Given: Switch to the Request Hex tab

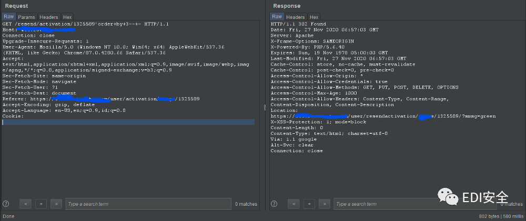Looking at the screenshot, I should pos(67,17).
